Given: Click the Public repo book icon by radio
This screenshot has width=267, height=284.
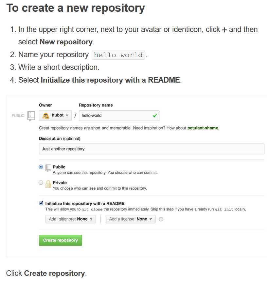Looking at the screenshot, I should 48,168.
